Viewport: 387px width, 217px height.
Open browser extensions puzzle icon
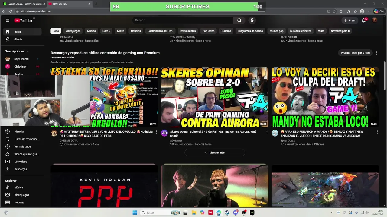341,11
